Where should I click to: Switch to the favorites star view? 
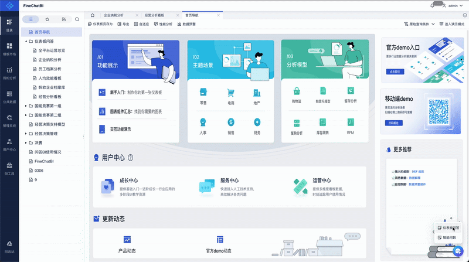click(47, 19)
